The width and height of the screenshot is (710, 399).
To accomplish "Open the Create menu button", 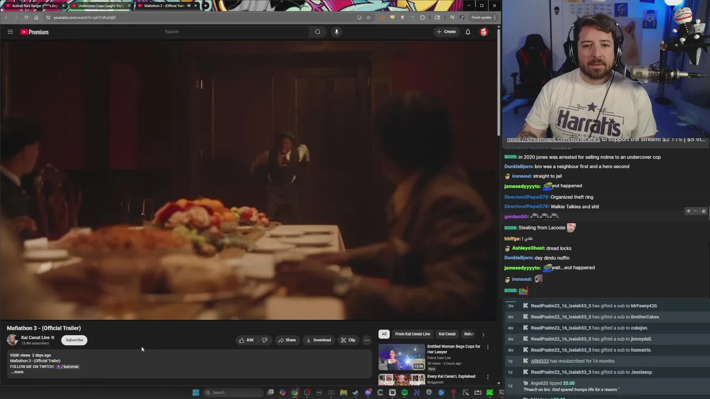I will [x=446, y=32].
